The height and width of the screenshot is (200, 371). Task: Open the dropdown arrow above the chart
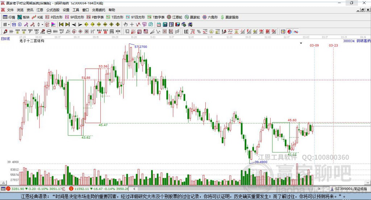[301, 43]
